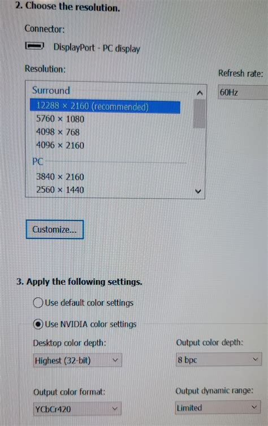Open the Output dynamic range dropdown
The width and height of the screenshot is (268, 426).
tap(218, 407)
